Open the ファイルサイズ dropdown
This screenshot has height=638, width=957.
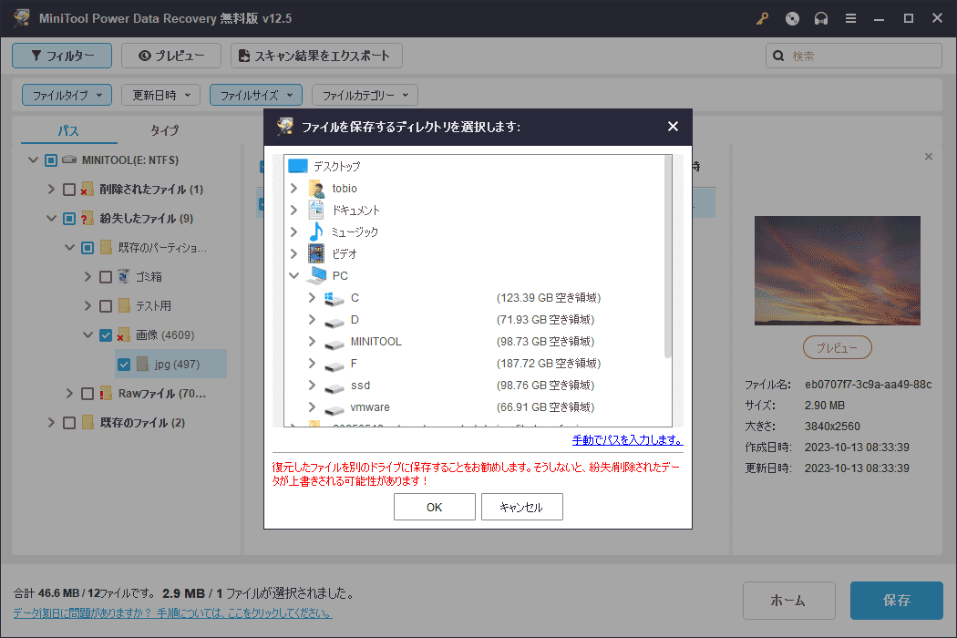point(256,95)
